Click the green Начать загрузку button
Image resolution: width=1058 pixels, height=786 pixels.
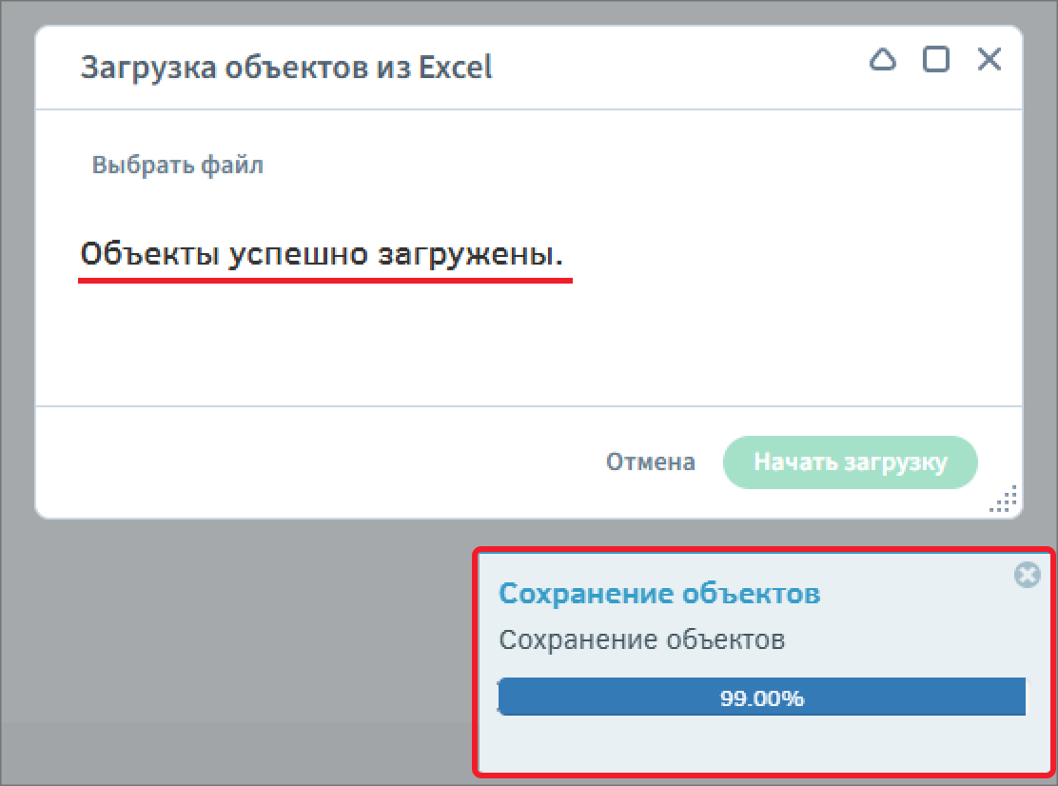[850, 462]
